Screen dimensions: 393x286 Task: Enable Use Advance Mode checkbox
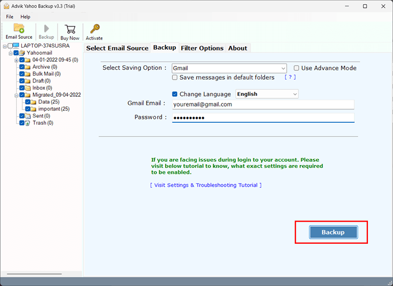[x=296, y=68]
